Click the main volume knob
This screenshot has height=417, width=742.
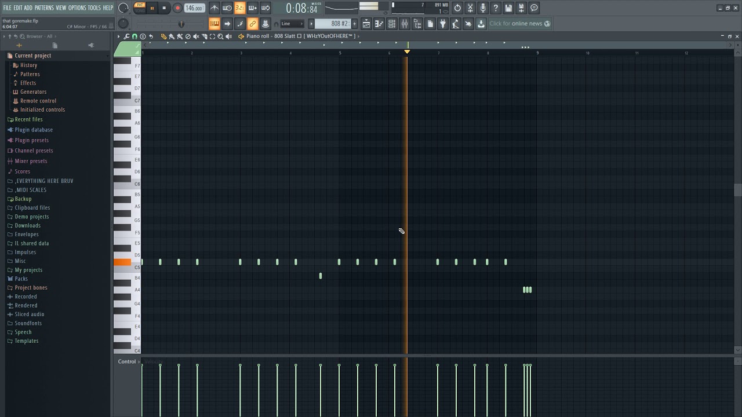pyautogui.click(x=123, y=8)
